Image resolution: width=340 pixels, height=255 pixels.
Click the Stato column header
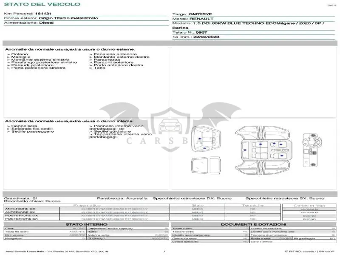pyautogui.click(x=197, y=205)
